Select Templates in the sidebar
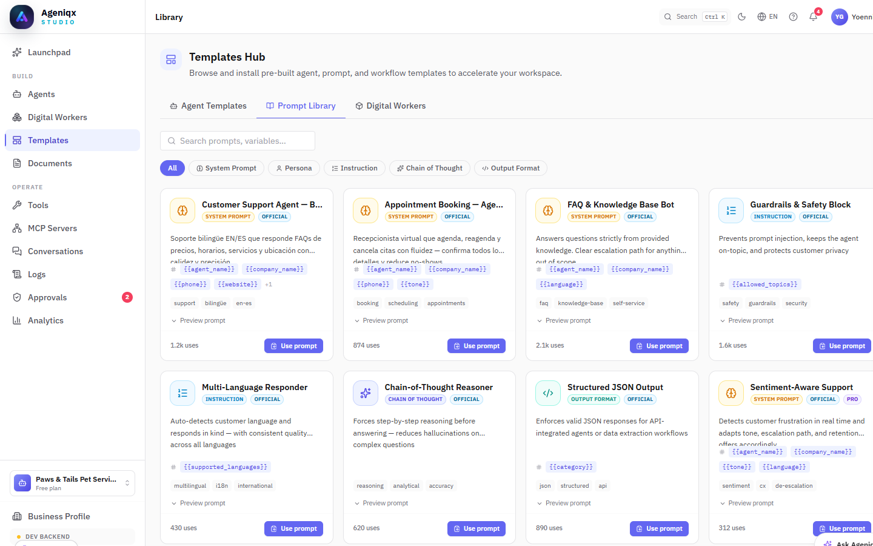 (72, 140)
